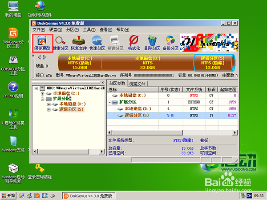
Task: Open 加载网络组件 desktop icon
Action: tap(40, 9)
